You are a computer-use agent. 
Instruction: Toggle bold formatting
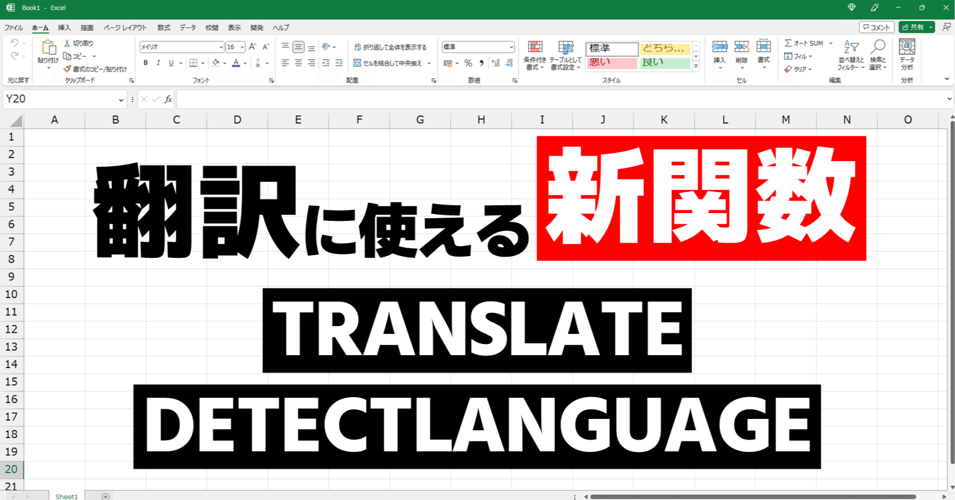tap(145, 63)
